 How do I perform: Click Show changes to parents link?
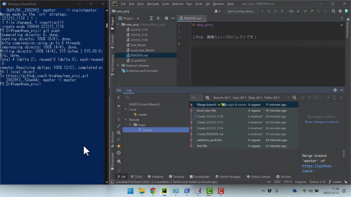pyautogui.click(x=321, y=122)
